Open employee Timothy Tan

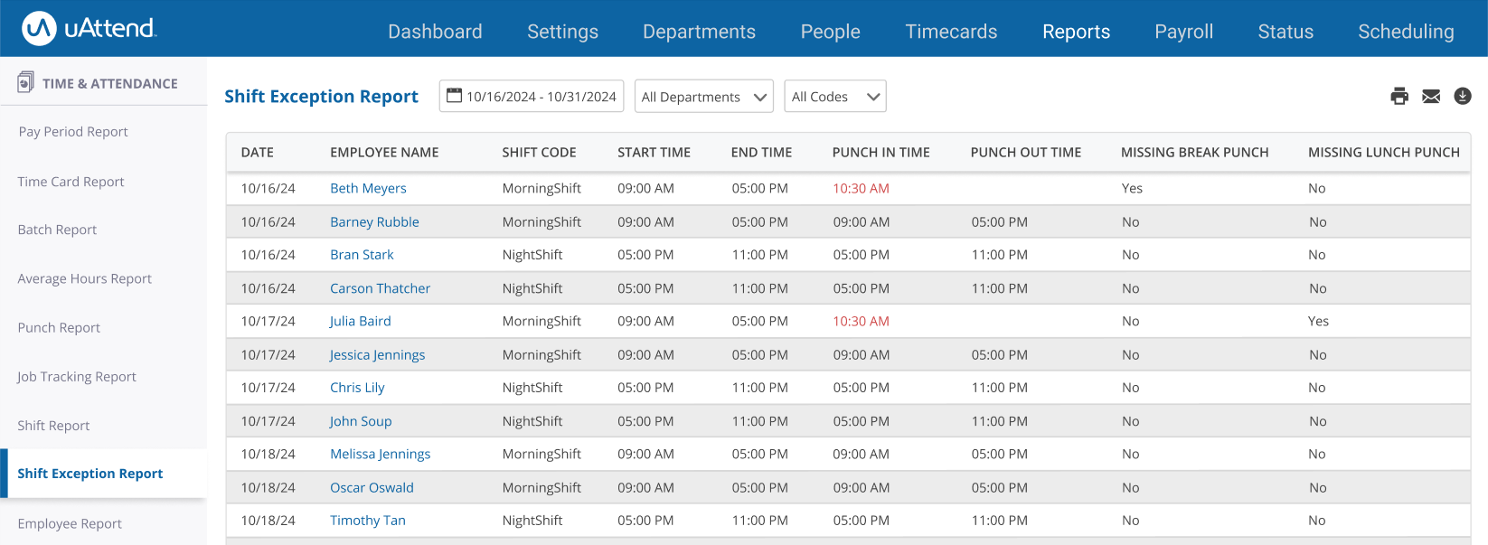(x=367, y=521)
